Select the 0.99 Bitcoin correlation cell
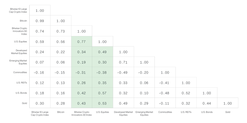 pos(40,21)
